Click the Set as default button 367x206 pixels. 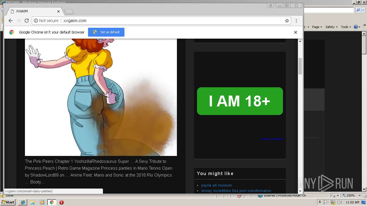click(106, 32)
